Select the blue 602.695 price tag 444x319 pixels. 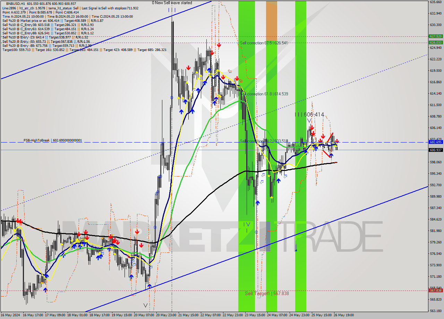click(436, 142)
